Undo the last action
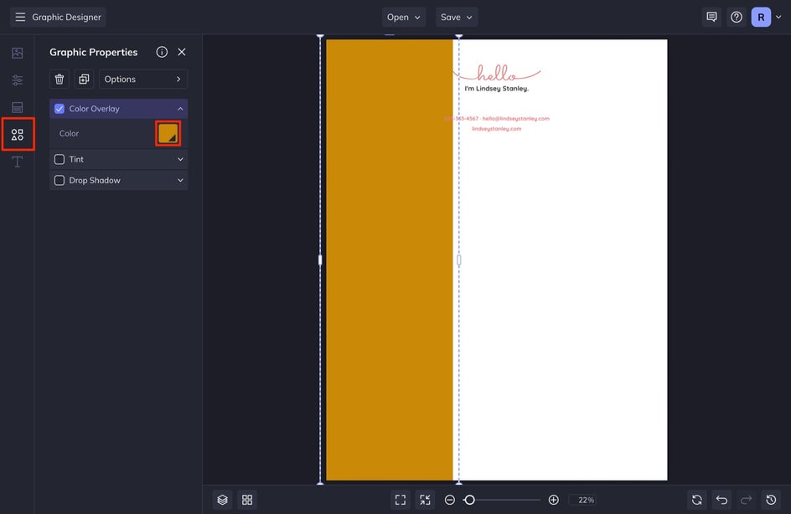Screen dimensions: 791x514 [x=721, y=500]
